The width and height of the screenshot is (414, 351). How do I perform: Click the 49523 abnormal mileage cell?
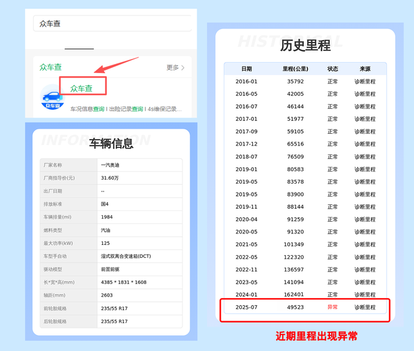(x=296, y=307)
